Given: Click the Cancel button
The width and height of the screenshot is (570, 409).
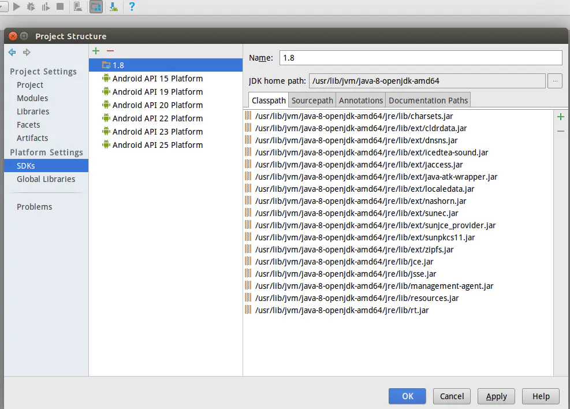Looking at the screenshot, I should pyautogui.click(x=452, y=396).
